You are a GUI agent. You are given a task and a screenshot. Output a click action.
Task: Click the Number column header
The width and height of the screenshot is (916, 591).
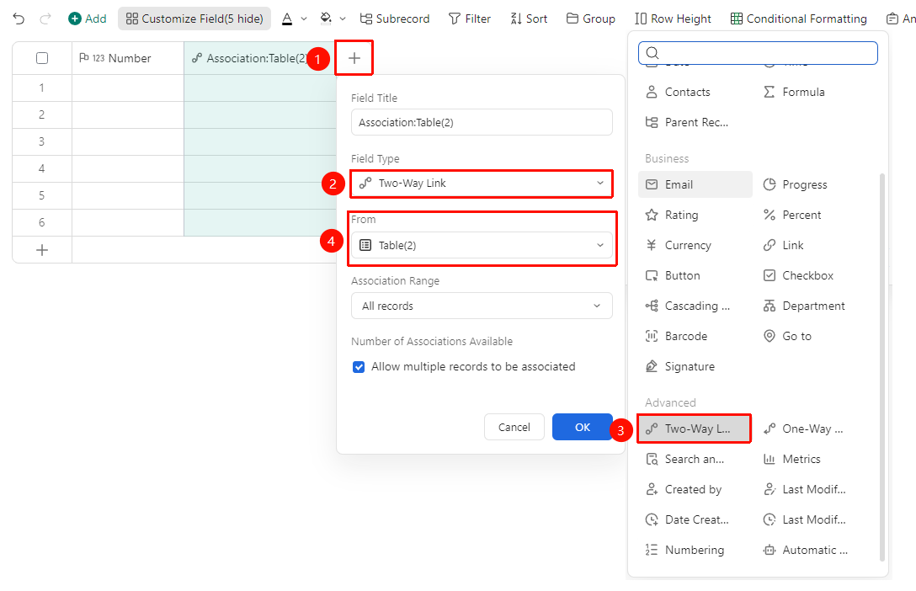click(128, 58)
